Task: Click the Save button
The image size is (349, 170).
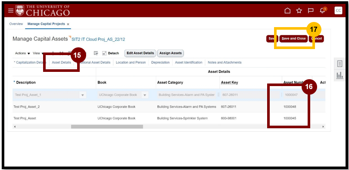Action: [272, 39]
